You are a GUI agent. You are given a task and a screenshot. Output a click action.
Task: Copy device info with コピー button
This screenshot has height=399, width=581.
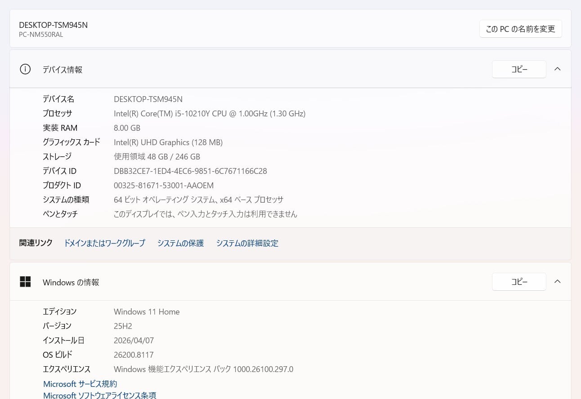[x=519, y=69]
